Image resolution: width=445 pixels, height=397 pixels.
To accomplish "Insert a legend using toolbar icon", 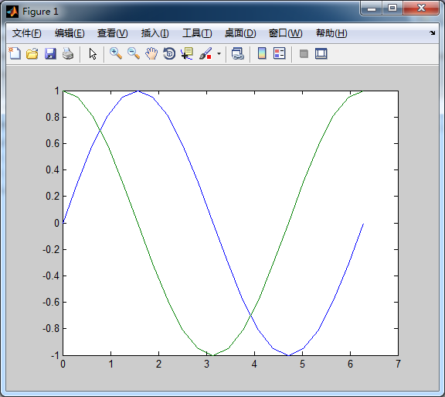I will tap(279, 53).
